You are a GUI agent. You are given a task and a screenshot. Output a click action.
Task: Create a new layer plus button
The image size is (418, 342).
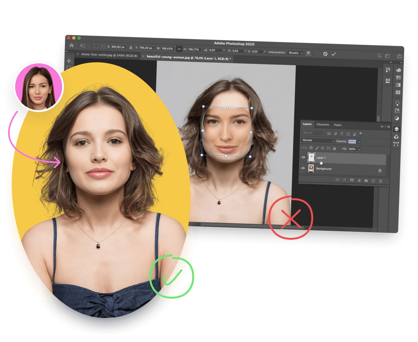(373, 180)
